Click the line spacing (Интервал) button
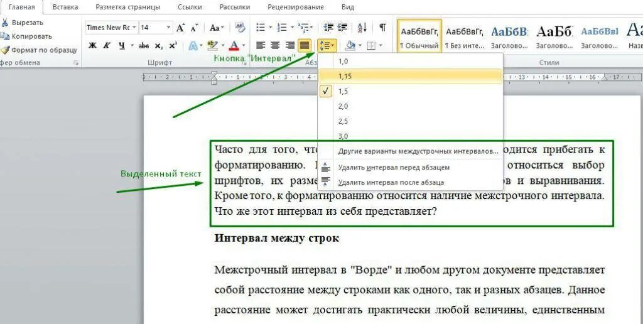Viewport: 643px width, 324px height. (327, 46)
